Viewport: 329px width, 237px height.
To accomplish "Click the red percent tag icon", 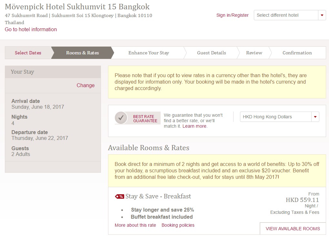I will pyautogui.click(x=120, y=196).
